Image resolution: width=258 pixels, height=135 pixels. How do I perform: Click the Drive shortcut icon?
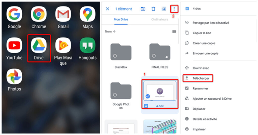pyautogui.click(x=187, y=98)
